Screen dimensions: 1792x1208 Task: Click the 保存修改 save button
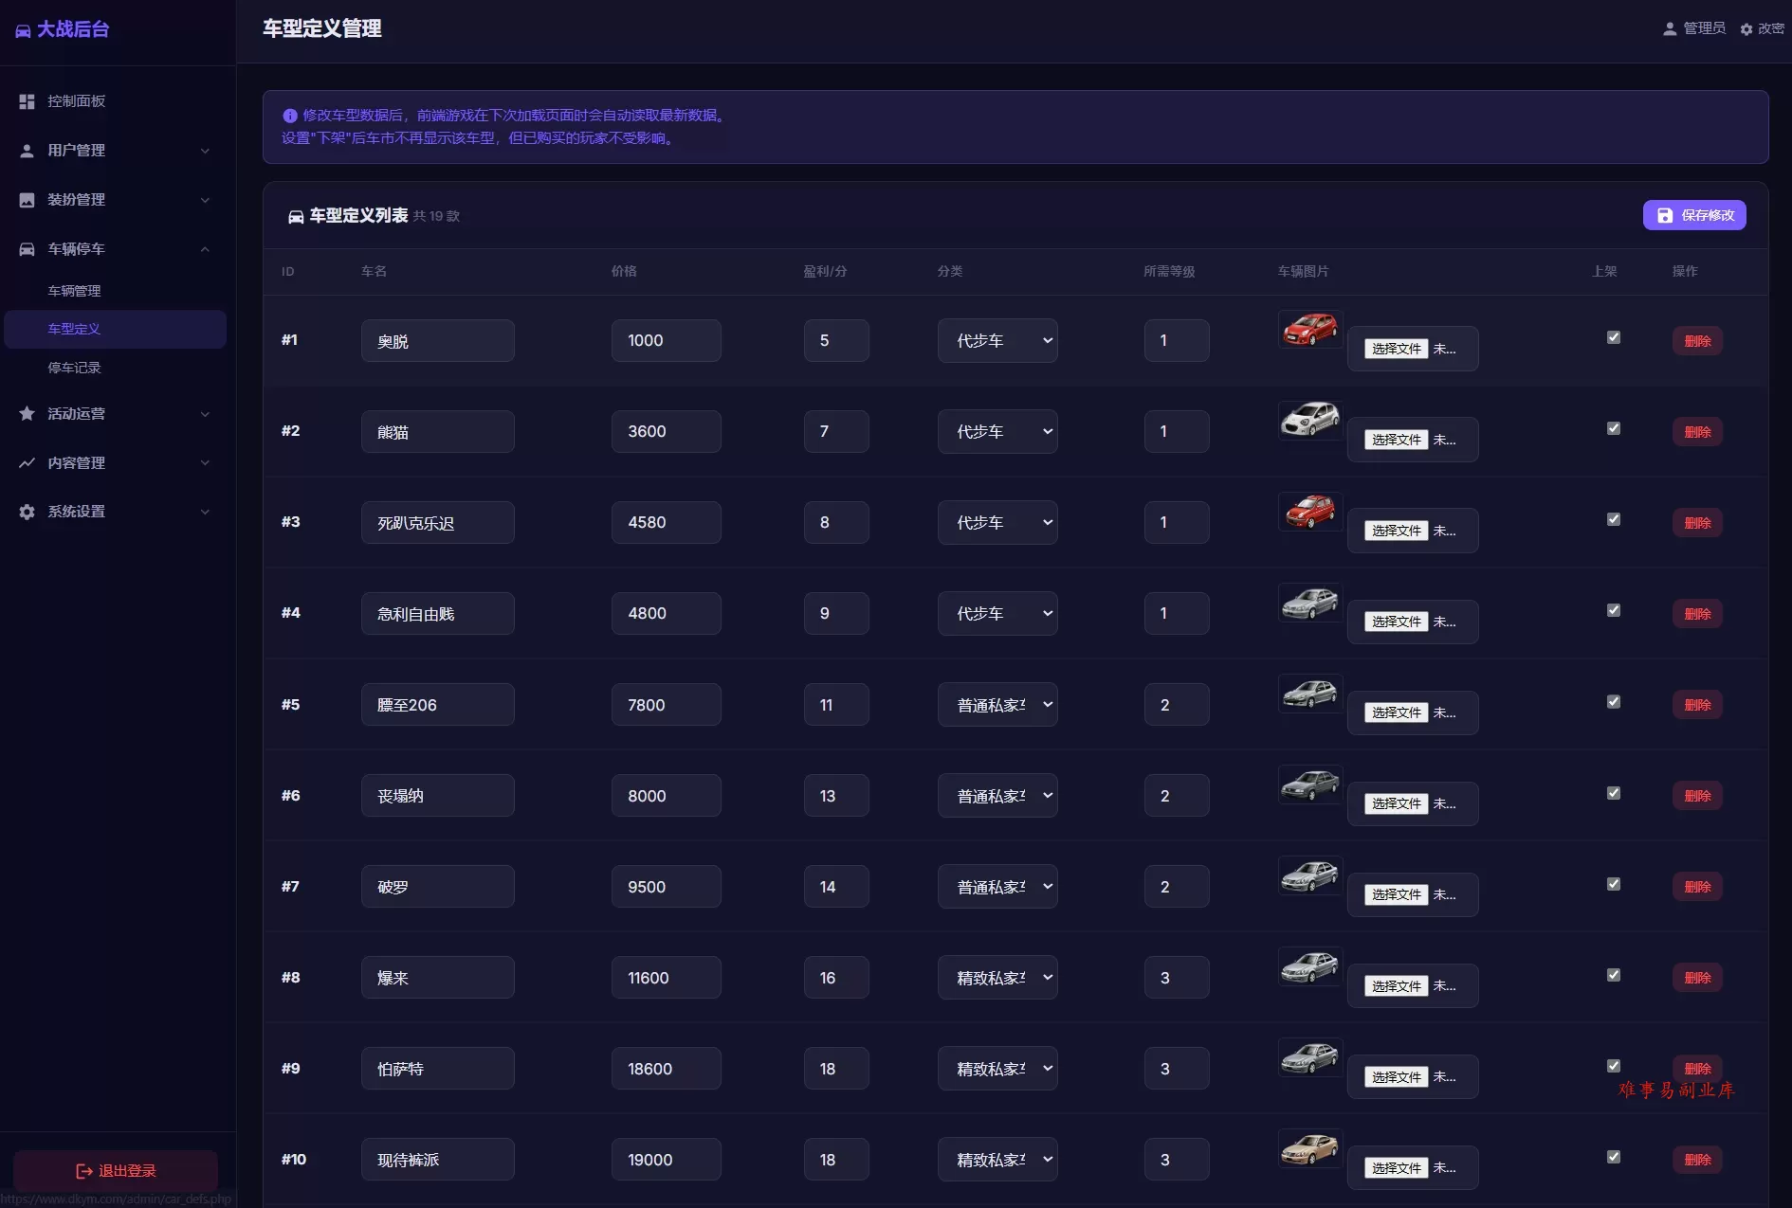(1694, 215)
